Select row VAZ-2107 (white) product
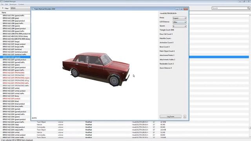 [x=14, y=91]
